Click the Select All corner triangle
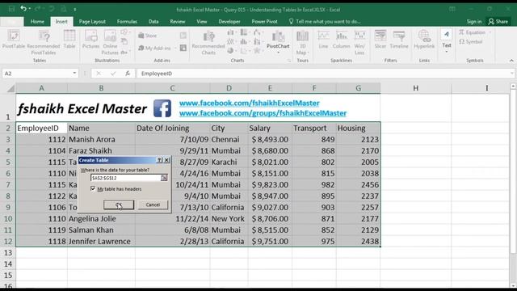The width and height of the screenshot is (517, 291). 11,88
